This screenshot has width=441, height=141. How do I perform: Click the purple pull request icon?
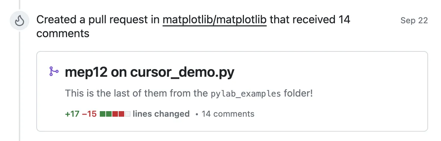(x=54, y=72)
